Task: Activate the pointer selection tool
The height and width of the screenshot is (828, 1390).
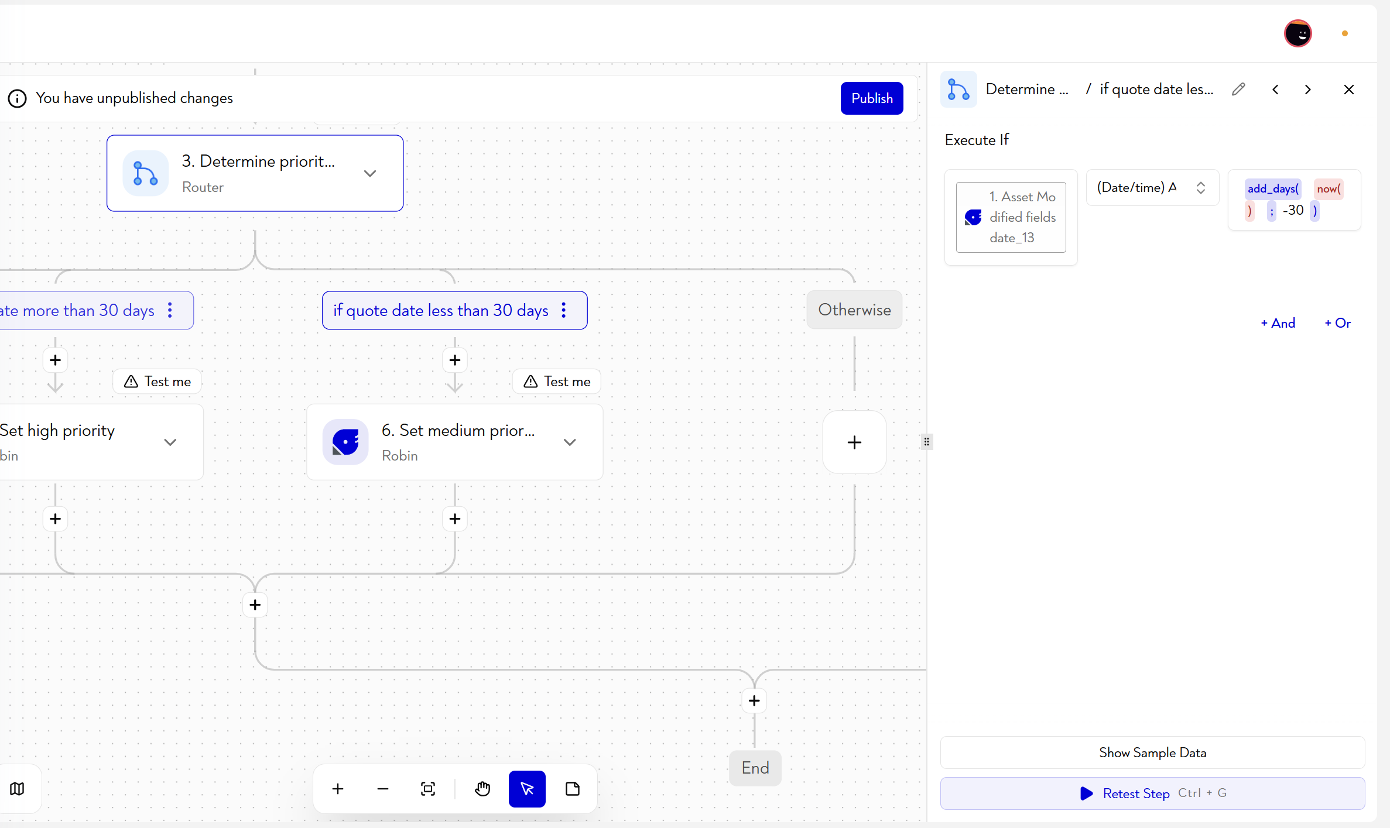Action: [x=527, y=789]
